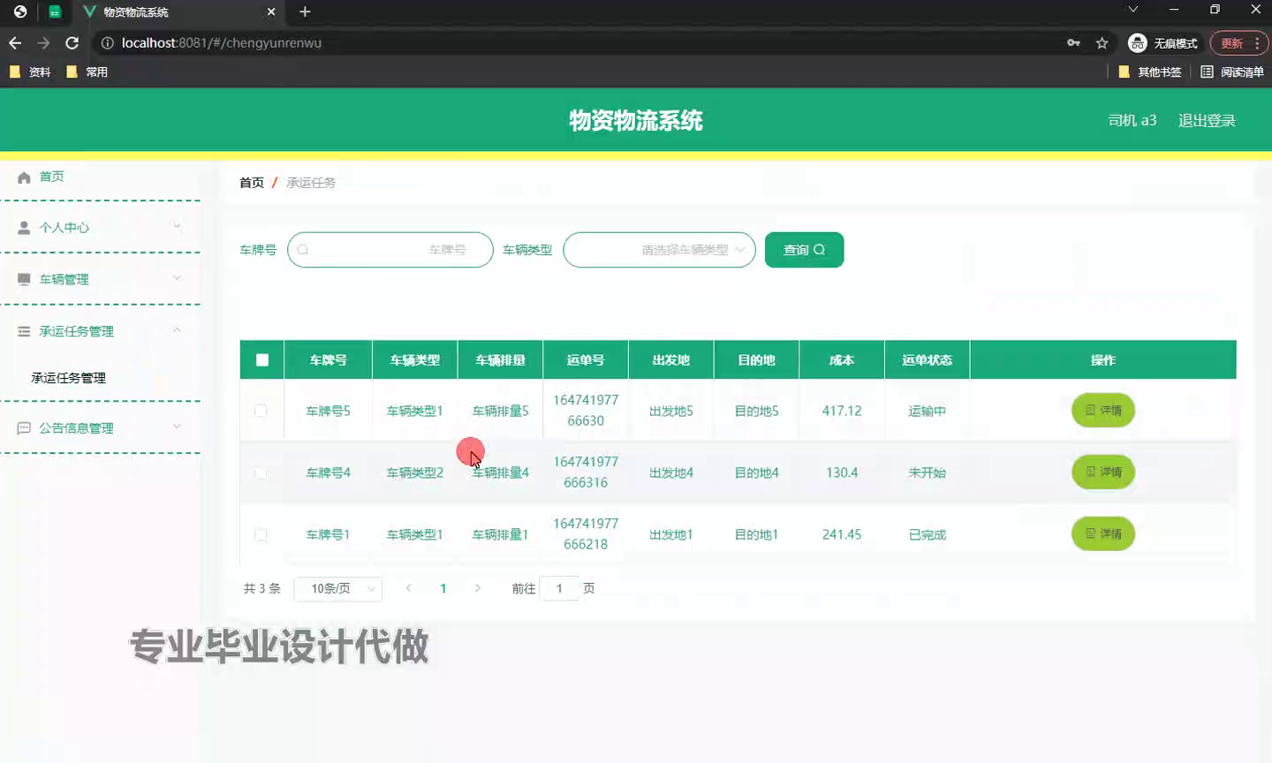Open 阅读清单 reading list
This screenshot has height=763, width=1272.
click(1232, 72)
